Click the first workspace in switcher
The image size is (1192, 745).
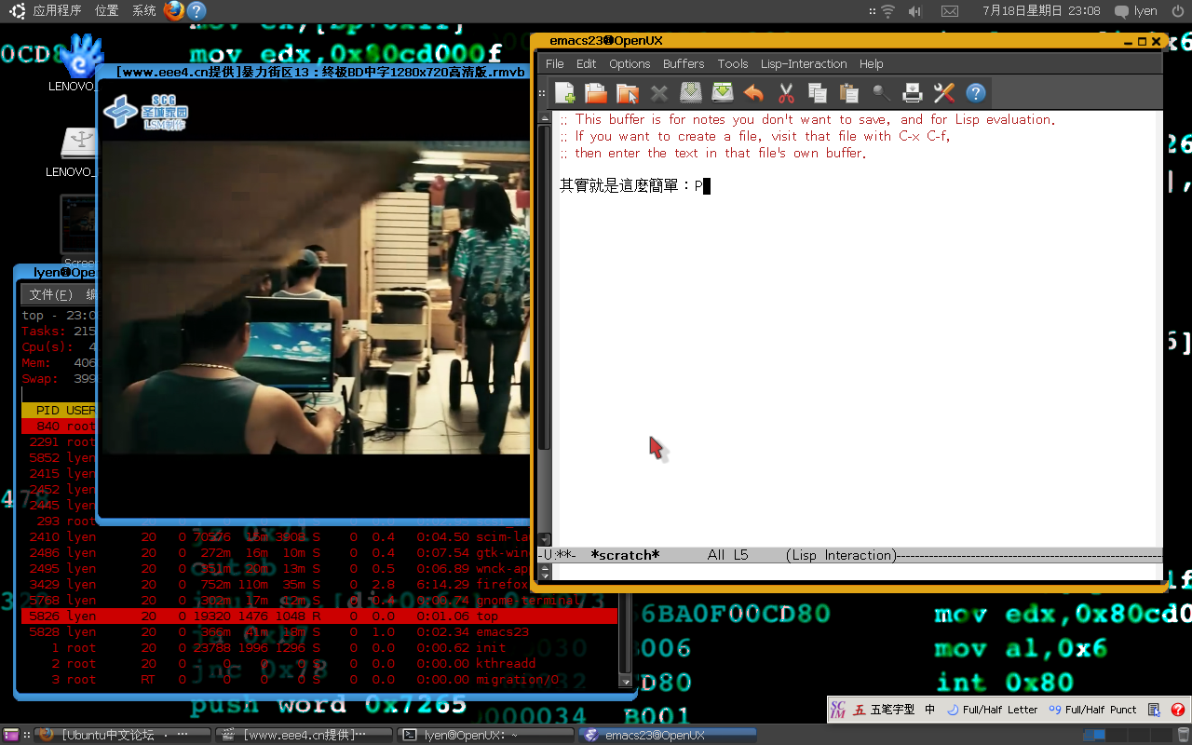point(1094,735)
